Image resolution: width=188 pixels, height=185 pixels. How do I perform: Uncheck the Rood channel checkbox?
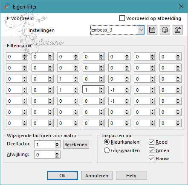pyautogui.click(x=151, y=142)
